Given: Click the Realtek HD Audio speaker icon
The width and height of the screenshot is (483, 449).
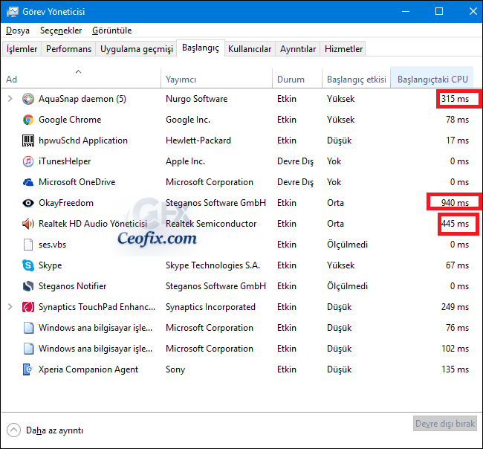Looking at the screenshot, I should tap(28, 224).
